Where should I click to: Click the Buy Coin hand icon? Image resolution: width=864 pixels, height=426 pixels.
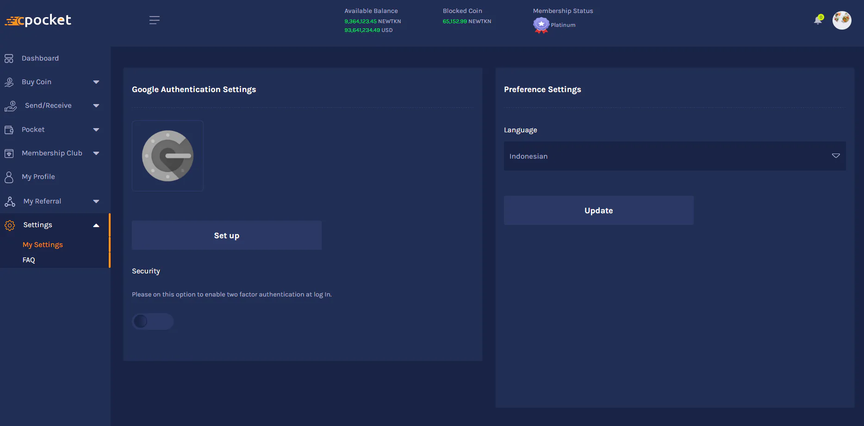click(x=9, y=82)
